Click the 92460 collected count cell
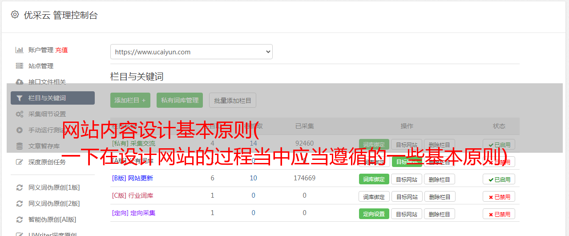569x236 pixels. tap(304, 143)
